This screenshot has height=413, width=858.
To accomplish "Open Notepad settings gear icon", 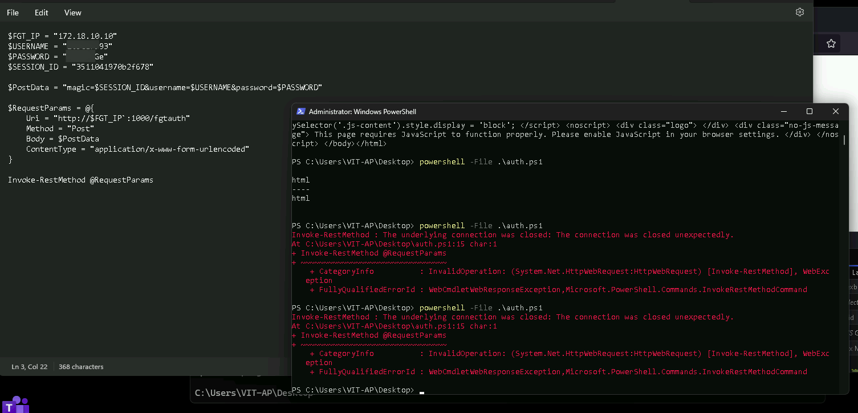I will click(800, 12).
